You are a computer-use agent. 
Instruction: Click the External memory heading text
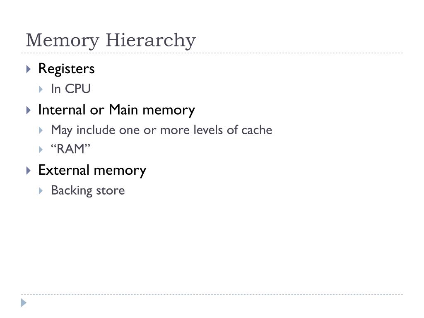pyautogui.click(x=92, y=170)
